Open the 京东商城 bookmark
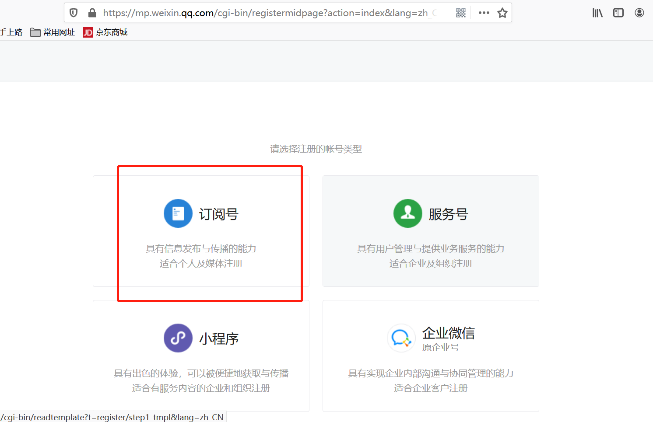Screen dimensions: 653x422 [105, 32]
